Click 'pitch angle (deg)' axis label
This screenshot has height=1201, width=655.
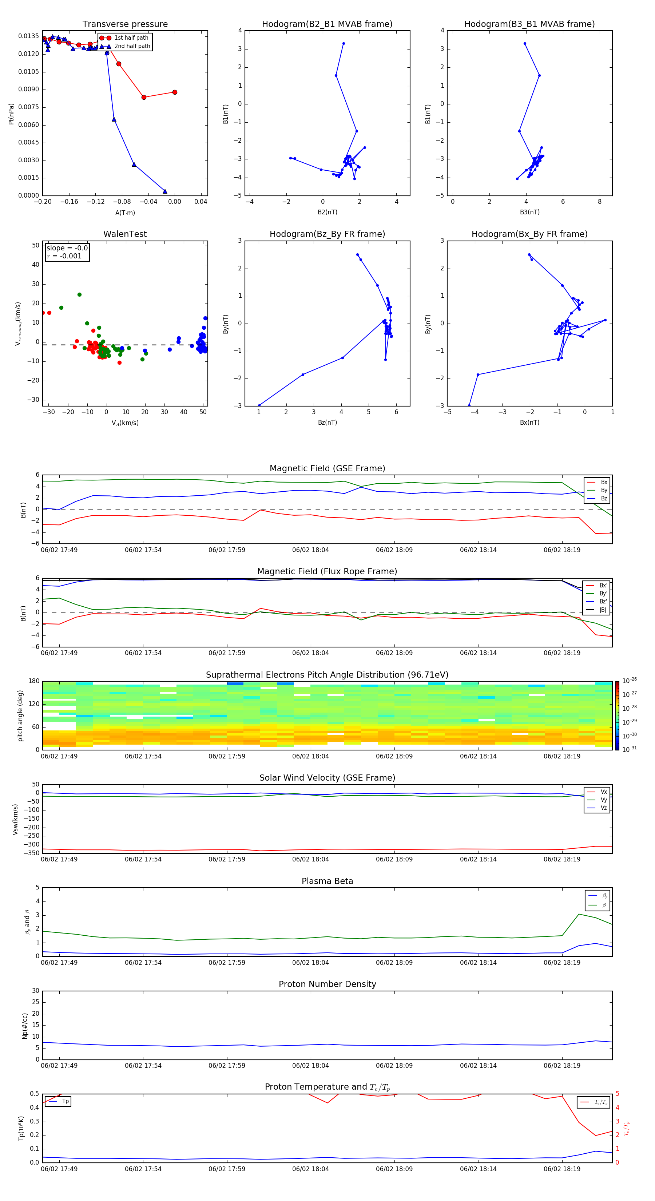(x=20, y=716)
